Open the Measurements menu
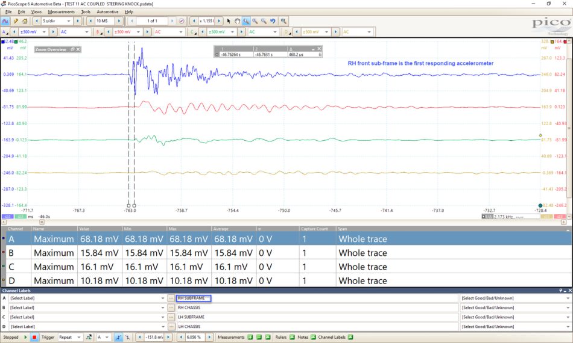 61,11
